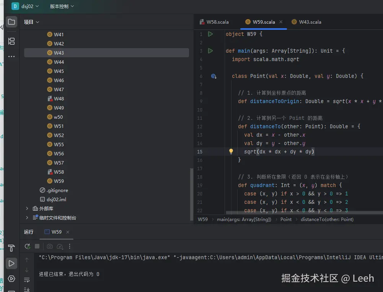
Task: Select the project folder icon in left stripe
Action: tap(11, 22)
